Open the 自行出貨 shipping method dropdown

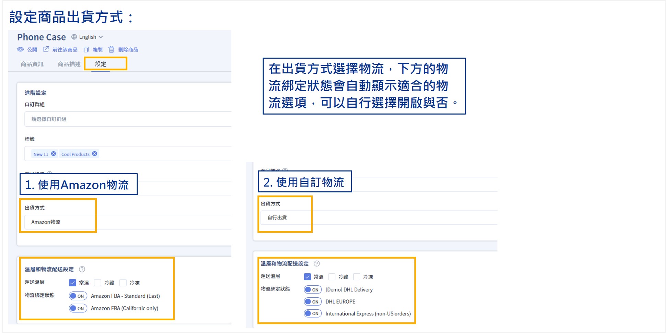[x=378, y=217]
